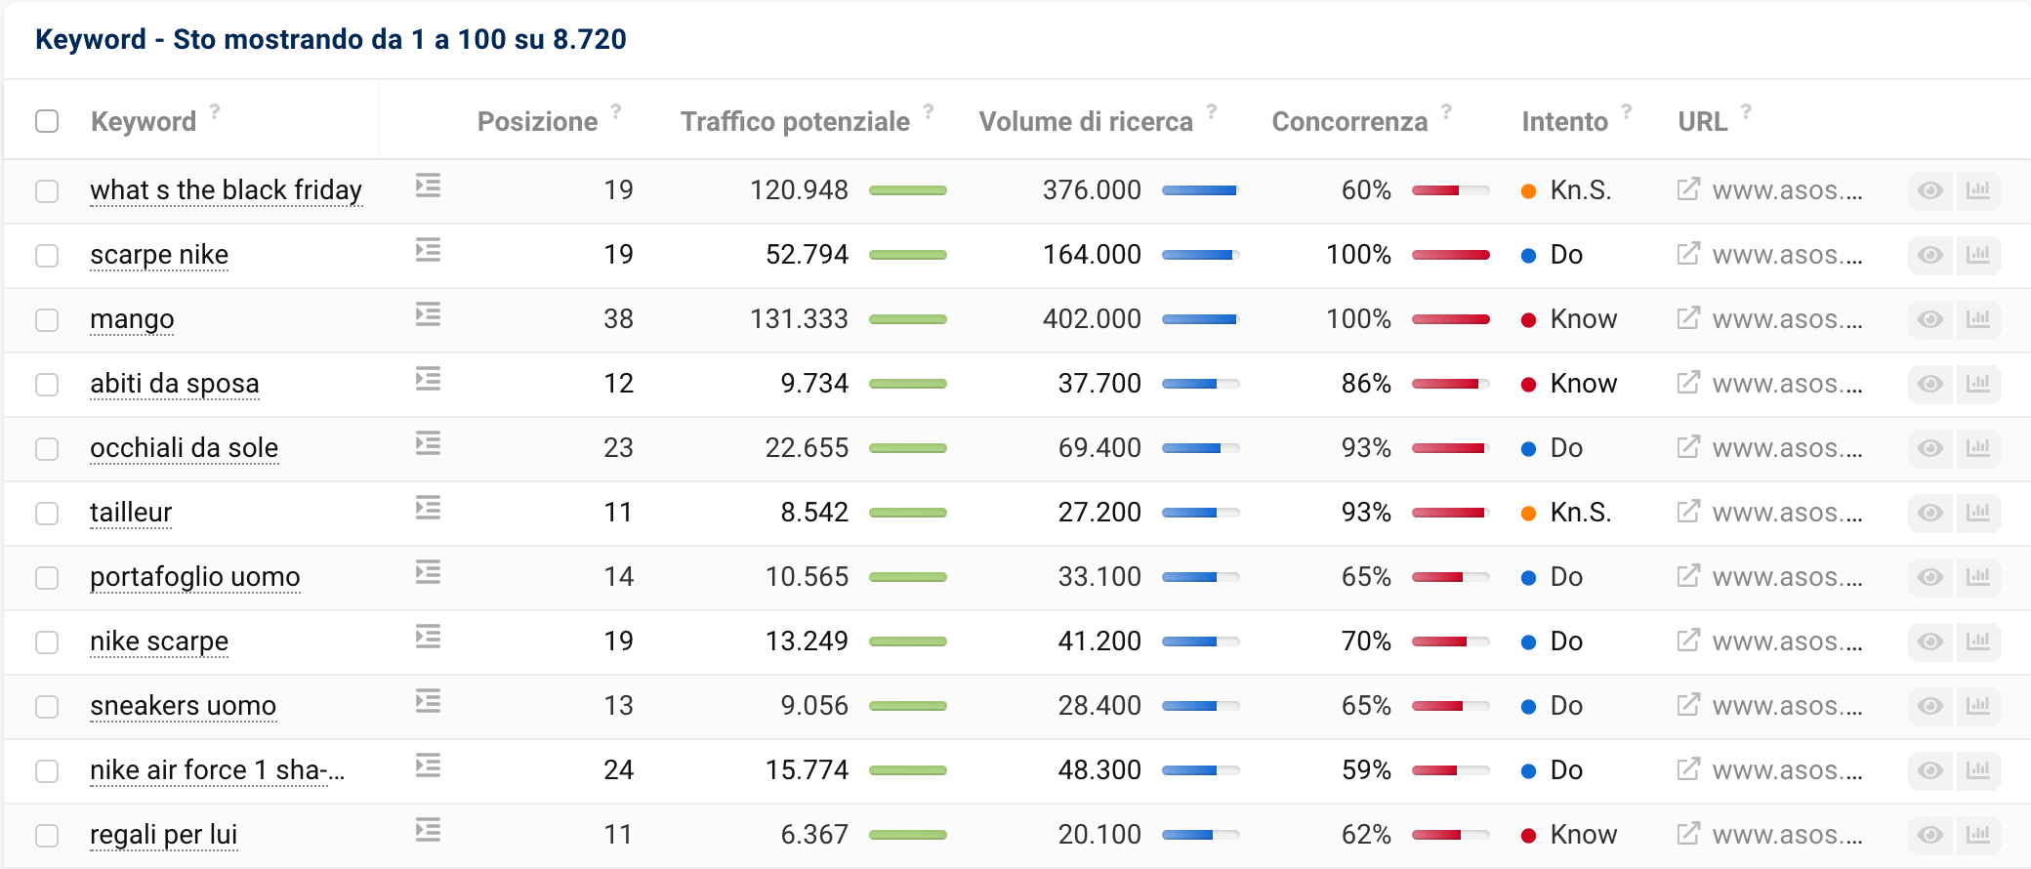Click help question mark next to Intento header

coord(1627,110)
